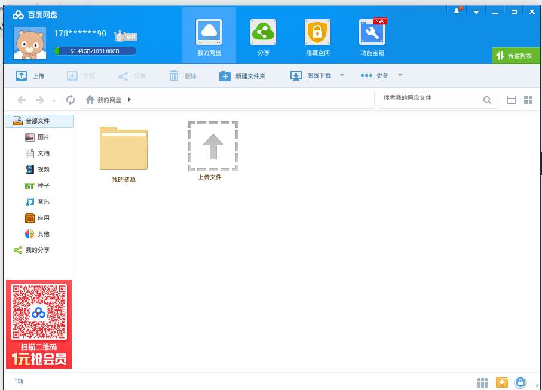Click the 上传文件 upload placeholder

[213, 151]
